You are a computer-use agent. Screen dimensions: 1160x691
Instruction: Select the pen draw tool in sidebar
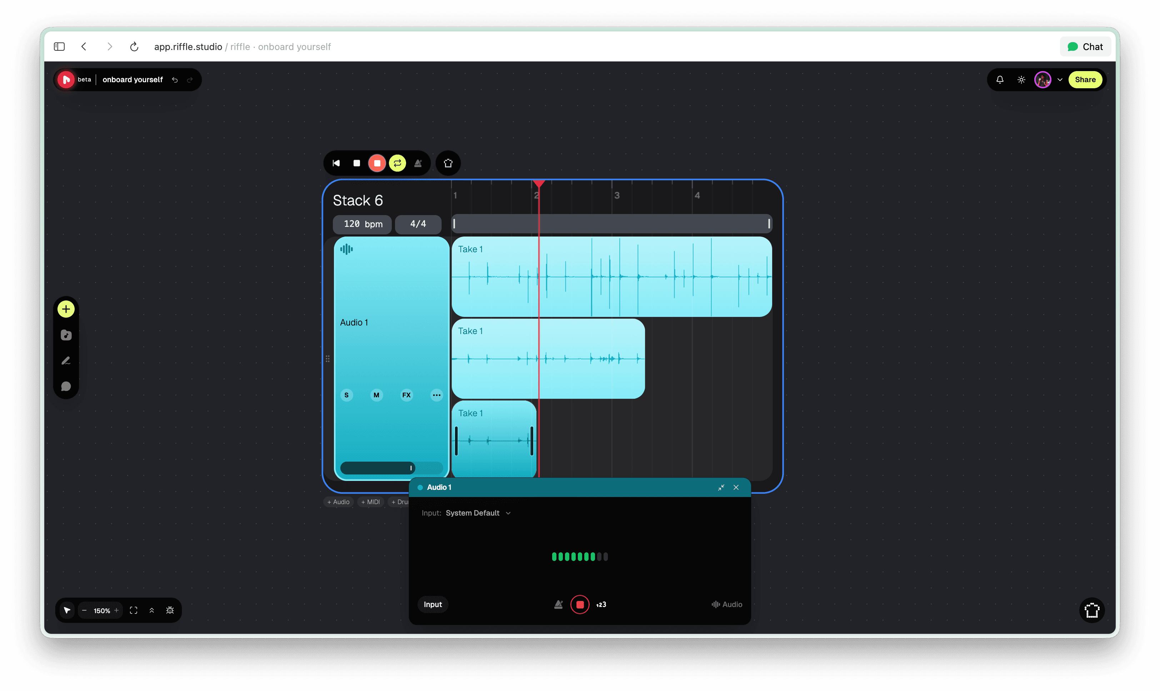(66, 361)
